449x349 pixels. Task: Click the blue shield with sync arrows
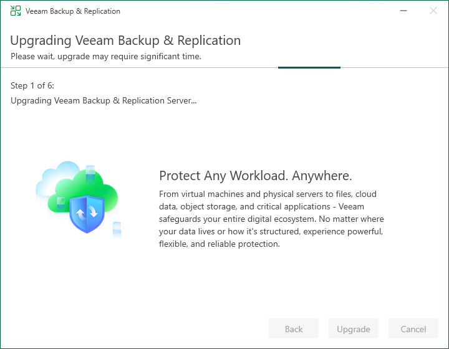click(x=87, y=214)
